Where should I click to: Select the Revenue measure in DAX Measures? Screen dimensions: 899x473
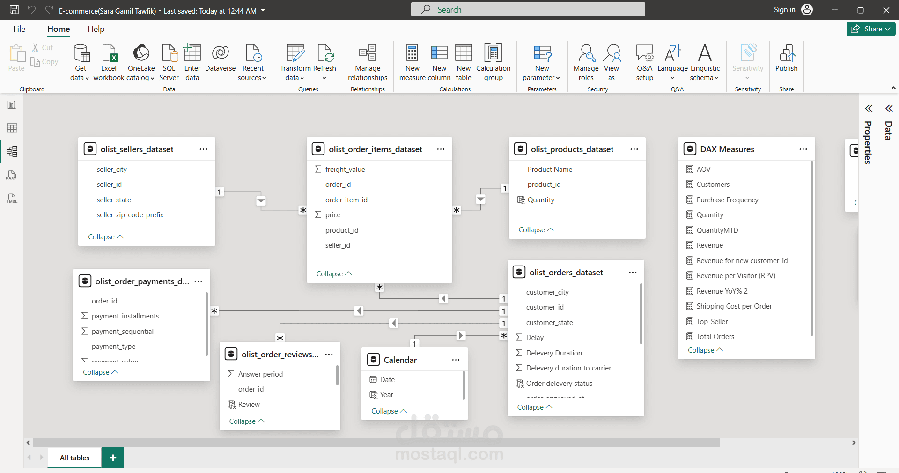point(709,245)
